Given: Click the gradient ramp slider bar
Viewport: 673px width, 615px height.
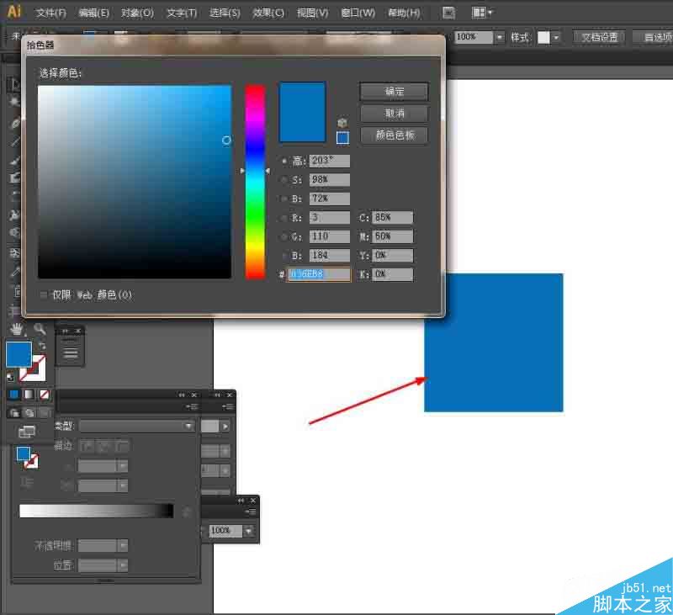Looking at the screenshot, I should [97, 511].
